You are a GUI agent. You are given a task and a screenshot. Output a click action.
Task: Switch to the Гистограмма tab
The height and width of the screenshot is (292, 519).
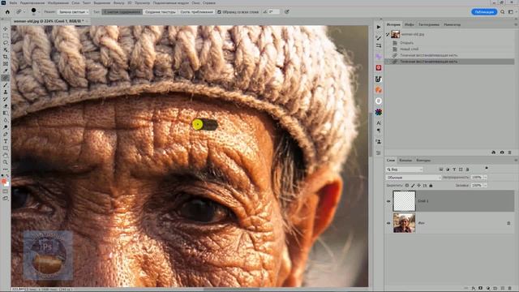coord(429,24)
